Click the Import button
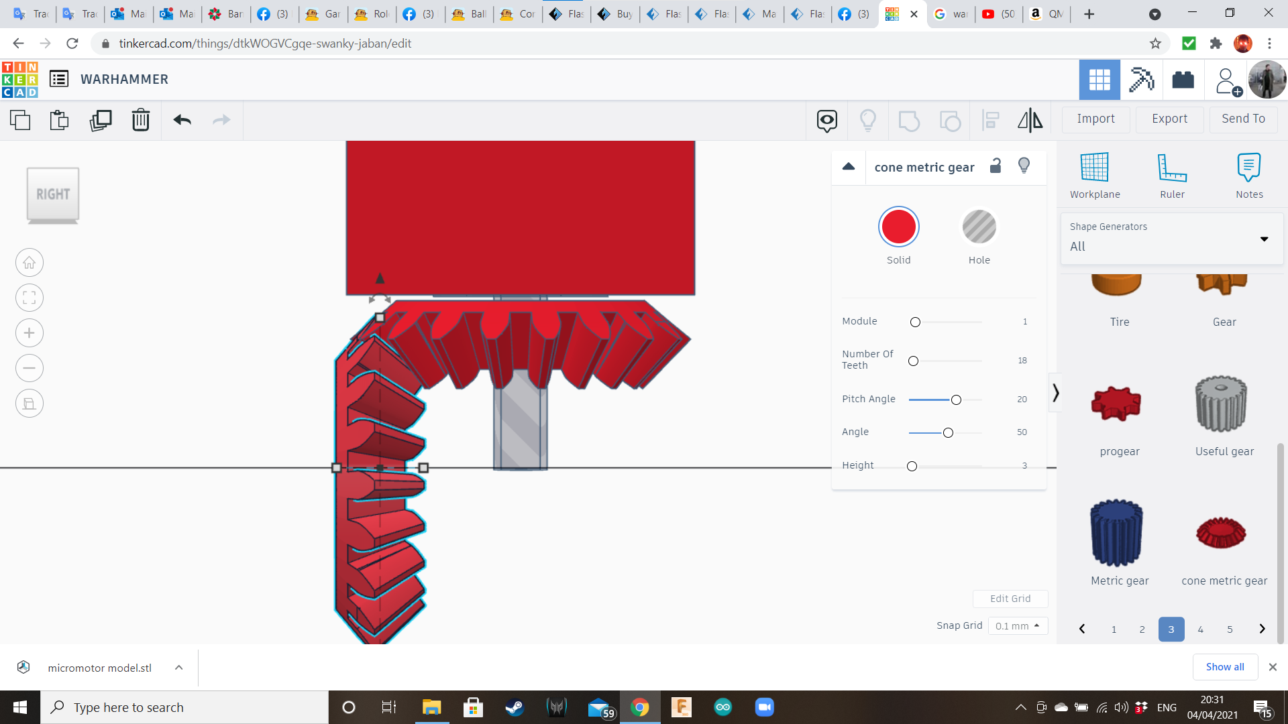Screen dimensions: 1288x724 [1095, 119]
